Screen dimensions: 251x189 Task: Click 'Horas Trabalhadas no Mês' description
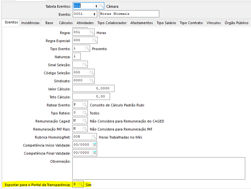point(121,137)
